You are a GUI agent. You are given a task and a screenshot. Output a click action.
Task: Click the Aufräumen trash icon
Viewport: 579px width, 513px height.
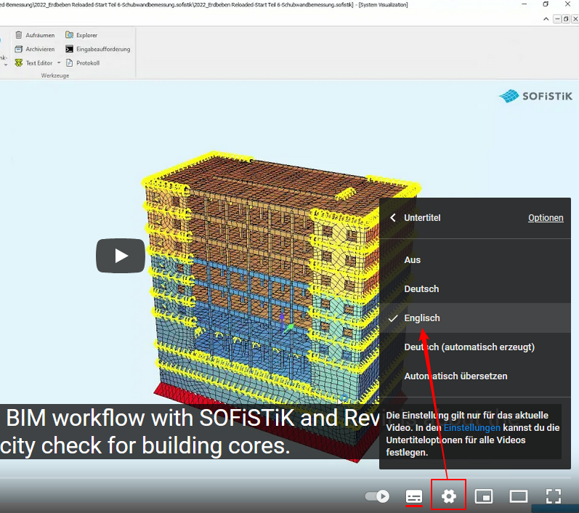[x=18, y=35]
